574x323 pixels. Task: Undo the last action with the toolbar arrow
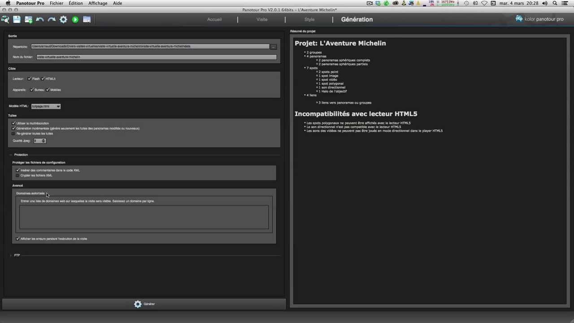point(40,19)
